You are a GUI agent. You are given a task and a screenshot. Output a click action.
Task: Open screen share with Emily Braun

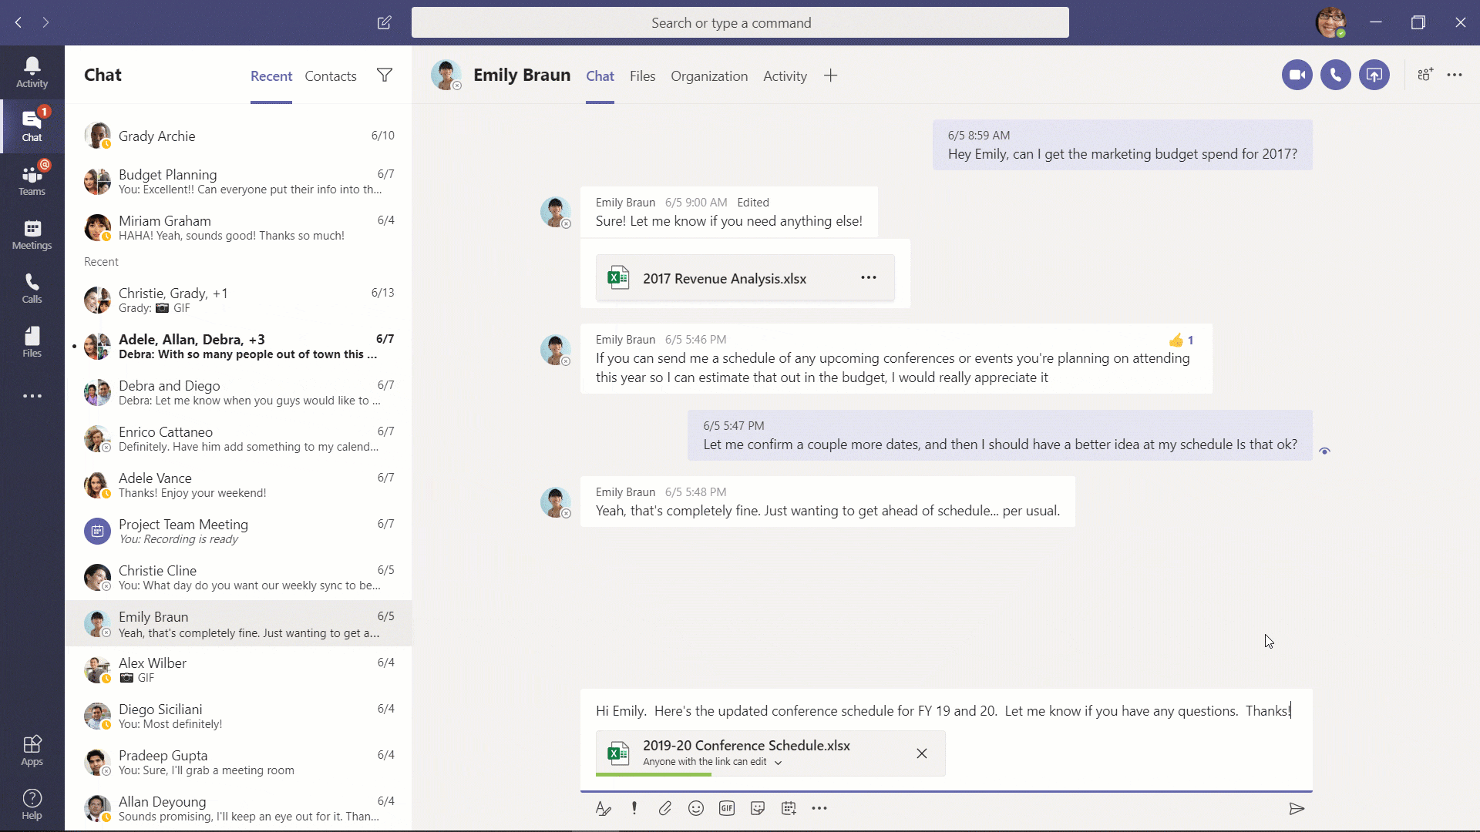coord(1374,74)
